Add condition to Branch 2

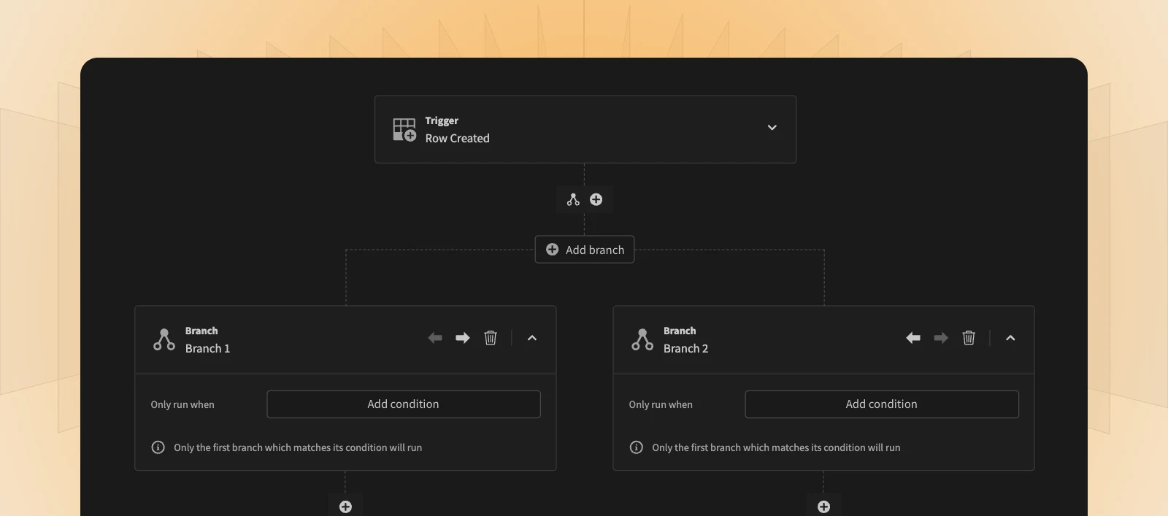pyautogui.click(x=882, y=404)
